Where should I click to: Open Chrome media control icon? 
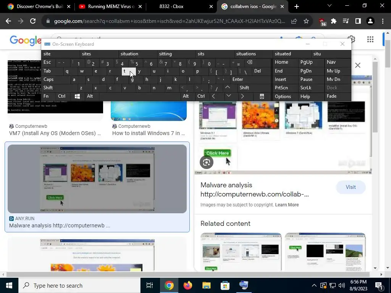[346, 21]
